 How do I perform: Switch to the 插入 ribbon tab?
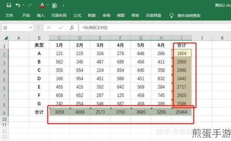pyautogui.click(x=40, y=15)
